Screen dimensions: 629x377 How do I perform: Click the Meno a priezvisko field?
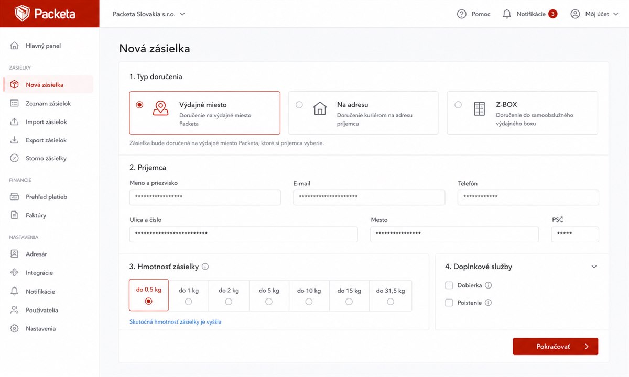pos(205,197)
